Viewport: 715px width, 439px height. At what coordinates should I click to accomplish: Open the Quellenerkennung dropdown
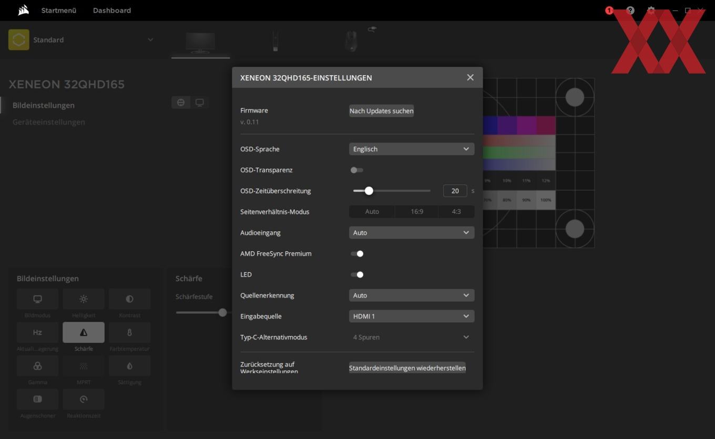pos(412,295)
